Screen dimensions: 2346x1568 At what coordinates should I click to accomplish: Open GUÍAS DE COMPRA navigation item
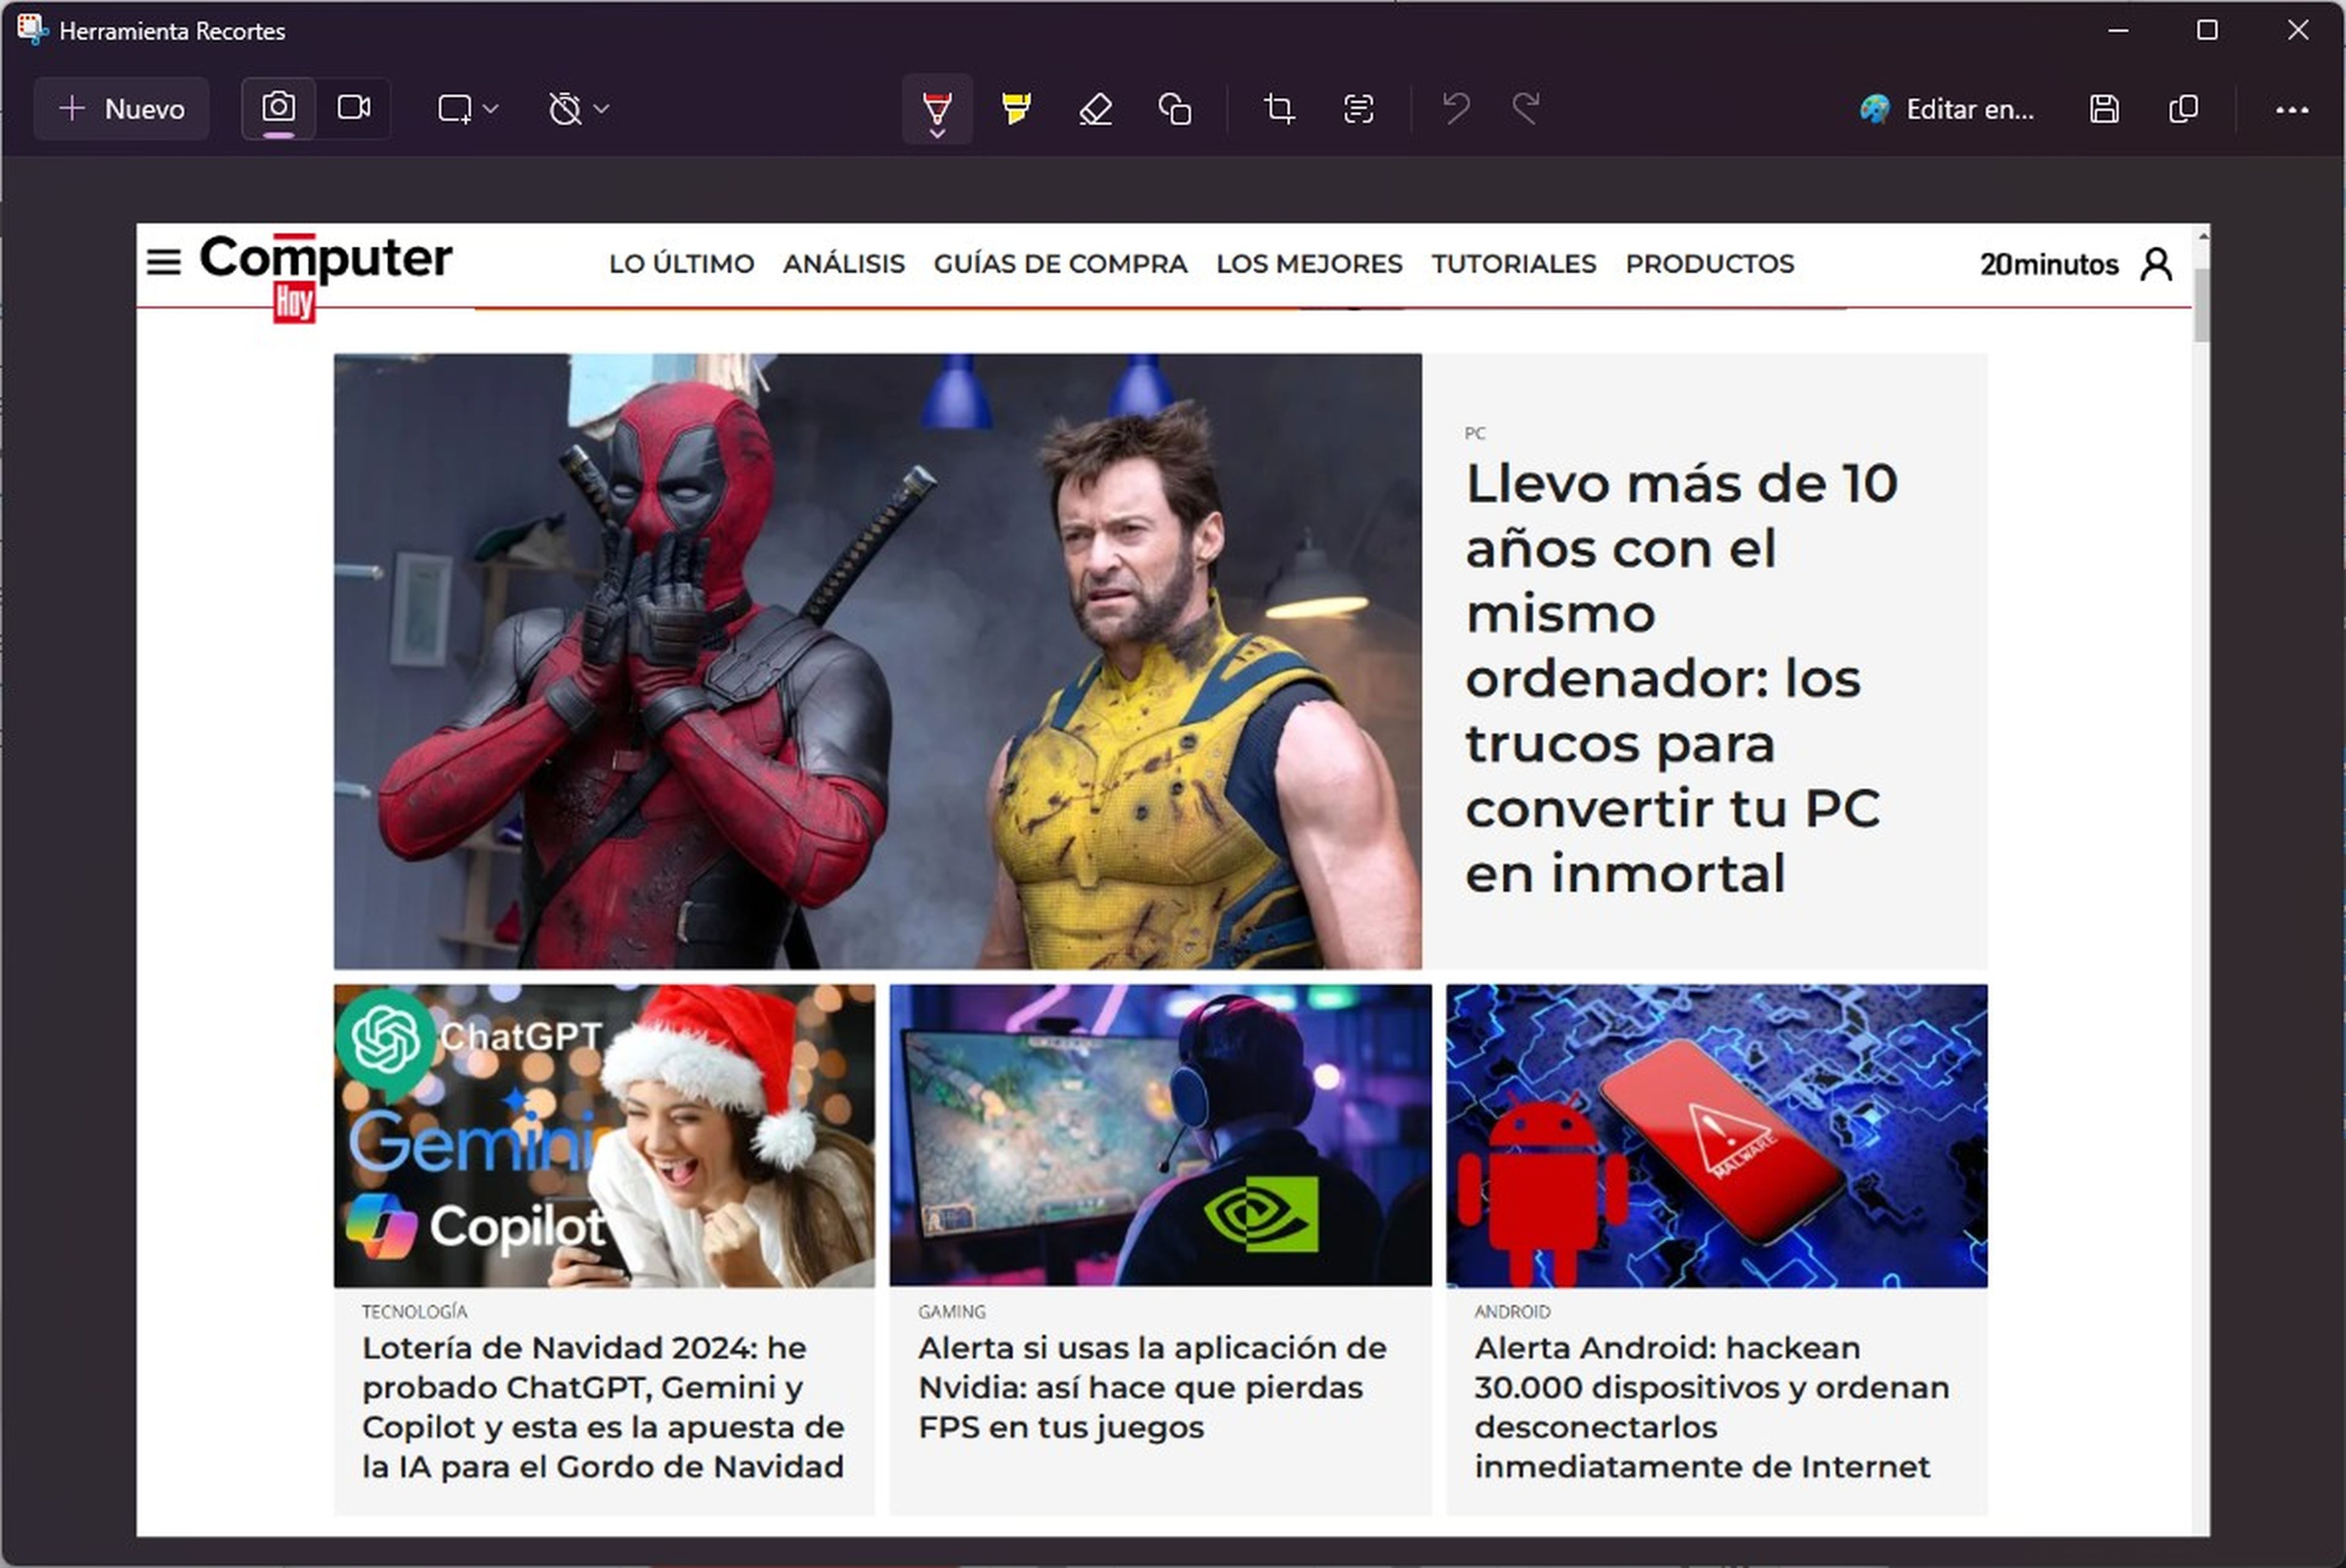click(x=1061, y=264)
